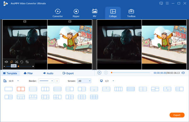
Task: Select the nine-cell 3x3 grid template
Action: click(x=94, y=97)
